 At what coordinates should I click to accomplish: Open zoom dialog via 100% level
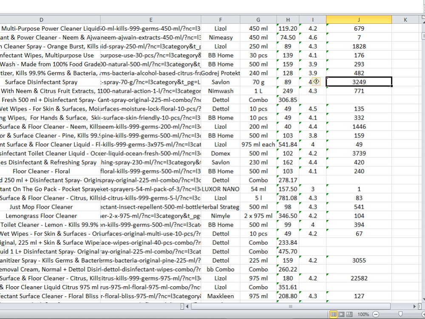363,314
